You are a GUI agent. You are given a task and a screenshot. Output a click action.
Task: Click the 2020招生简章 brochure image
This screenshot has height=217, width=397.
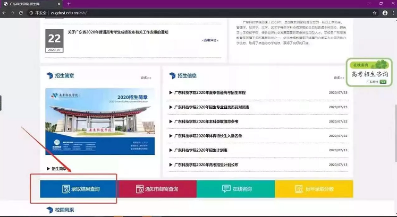point(100,125)
